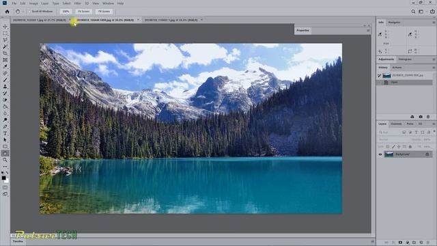Change screen mode icon in toolbox
This screenshot has width=437, height=246.
click(x=5, y=194)
